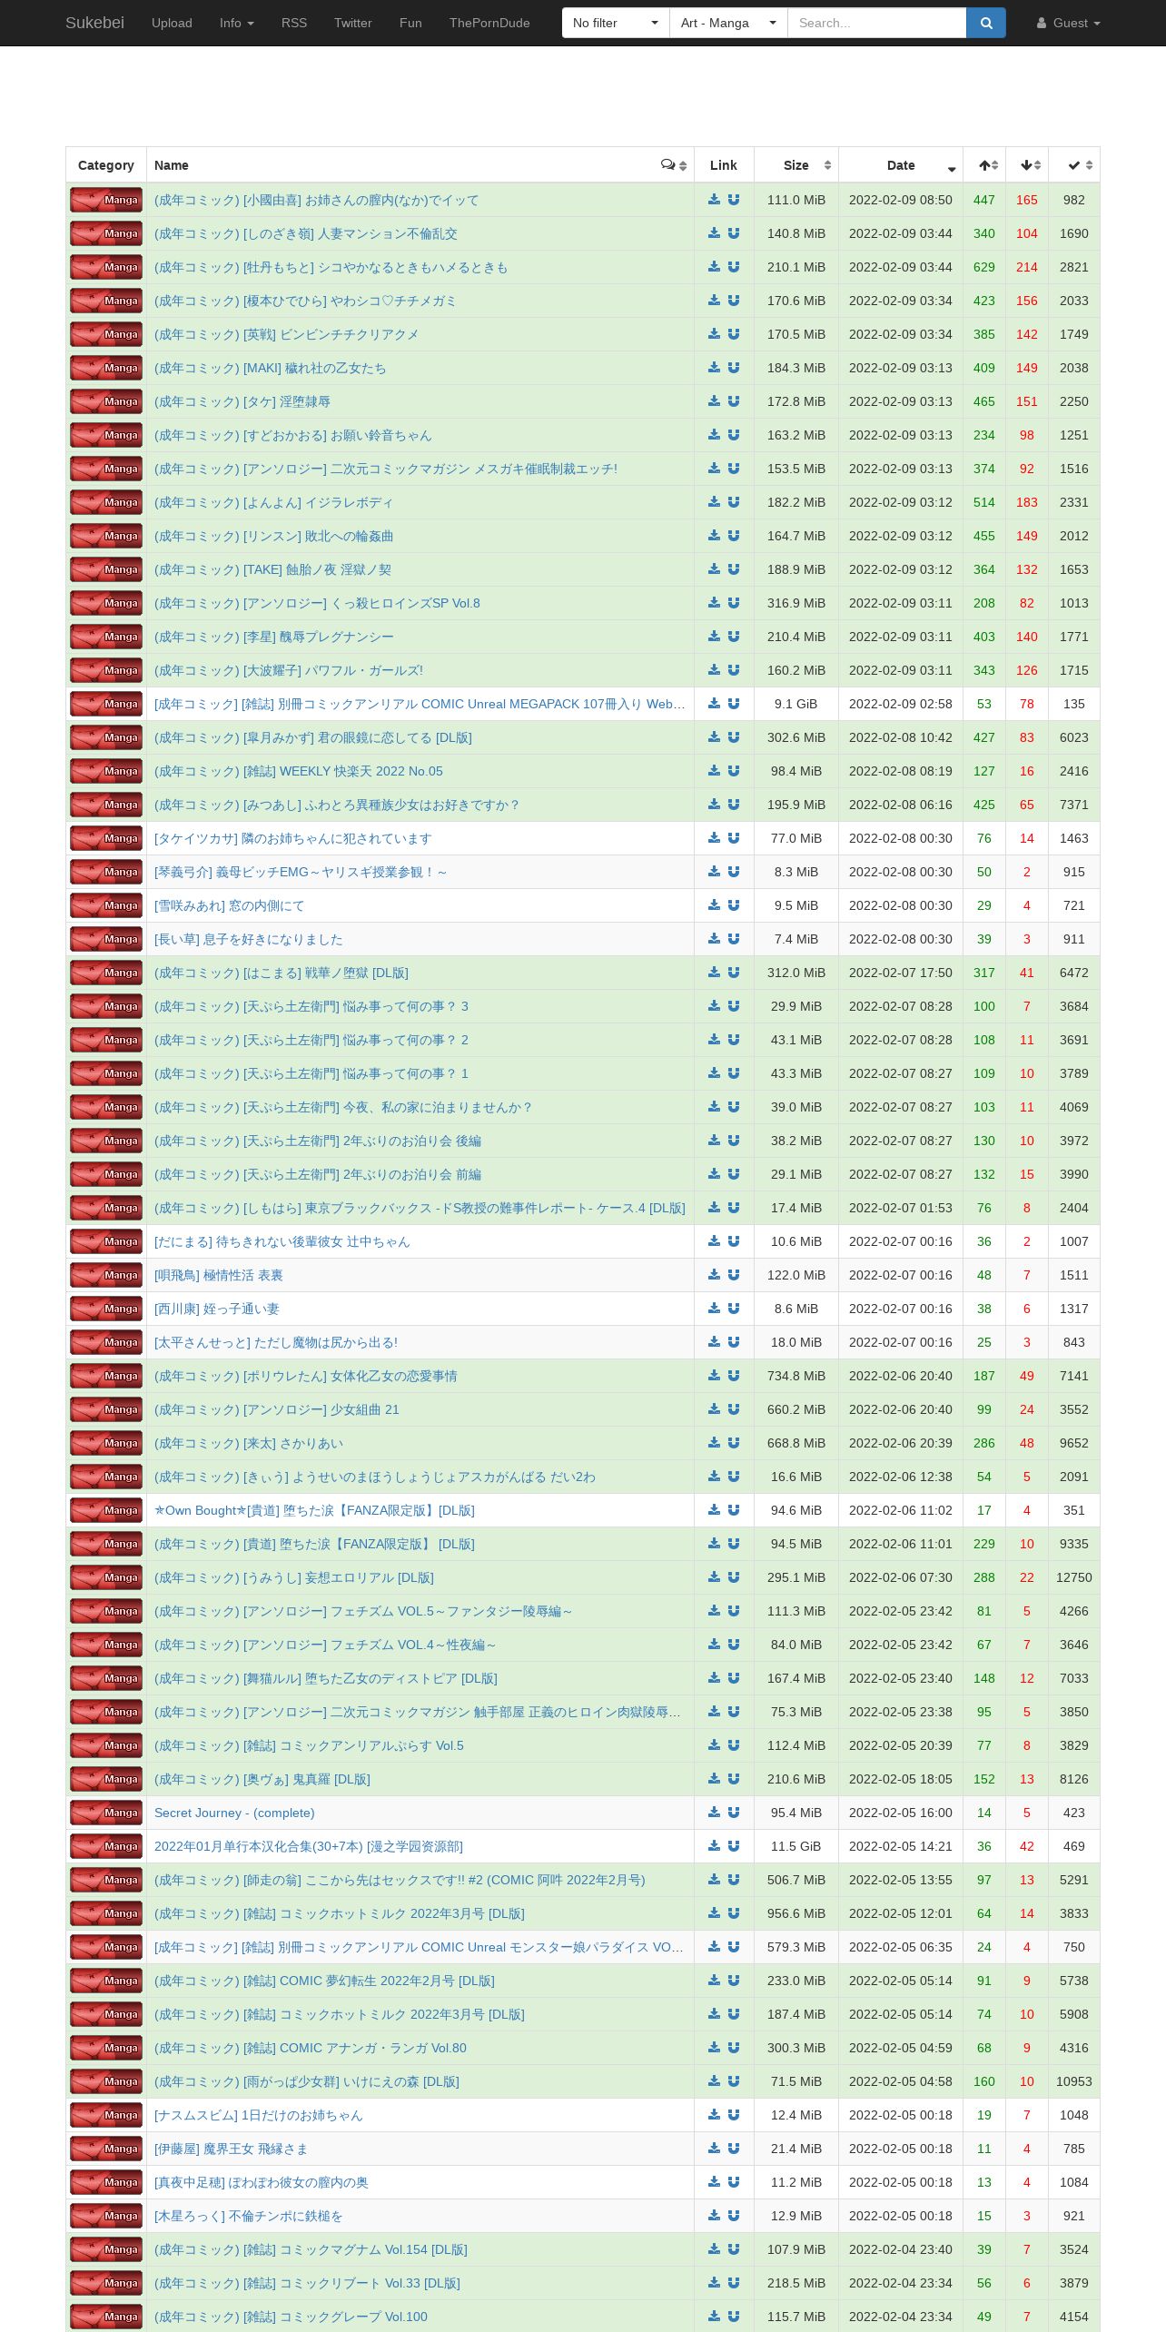Click the Link column header
The width and height of the screenshot is (1166, 2332).
pyautogui.click(x=724, y=165)
